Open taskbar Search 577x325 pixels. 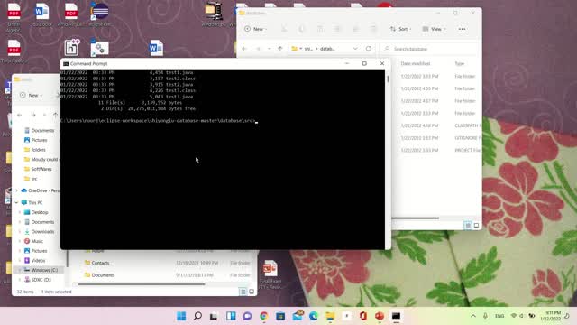[197, 316]
